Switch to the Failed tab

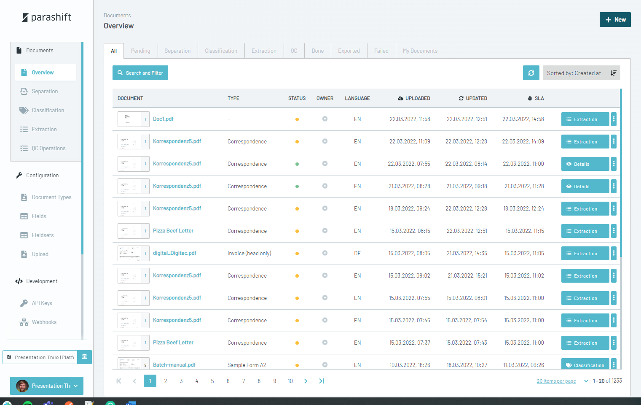coord(381,51)
